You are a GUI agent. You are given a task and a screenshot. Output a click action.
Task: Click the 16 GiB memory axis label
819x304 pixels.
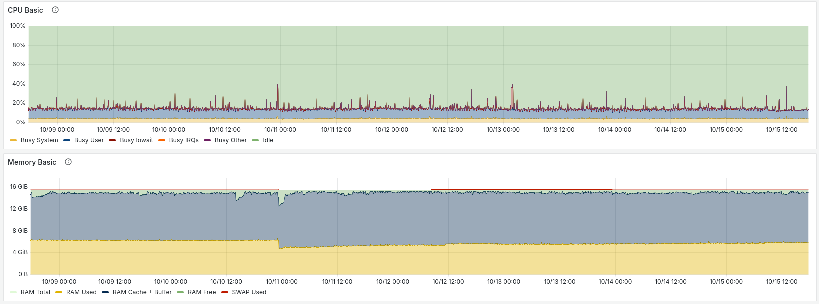(x=19, y=187)
